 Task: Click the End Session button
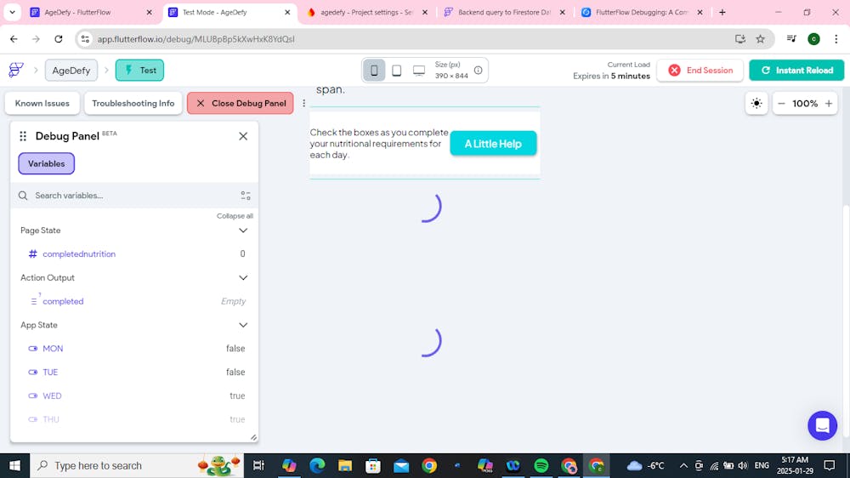[700, 70]
